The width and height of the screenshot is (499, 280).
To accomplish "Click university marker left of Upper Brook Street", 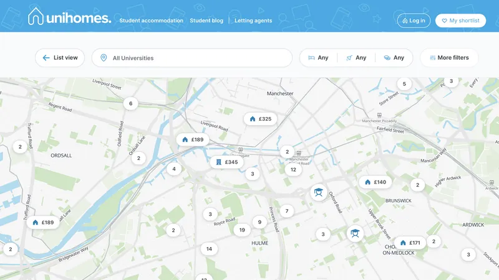I will 355,234.
